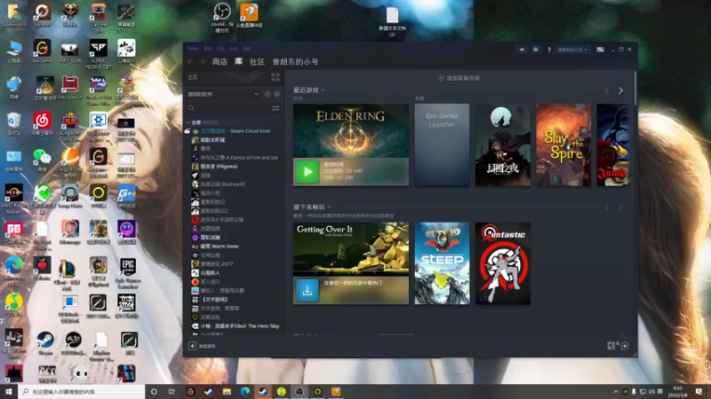Open Jump King cover at shelf edge
Screen dimensions: 711x399
tap(613, 145)
